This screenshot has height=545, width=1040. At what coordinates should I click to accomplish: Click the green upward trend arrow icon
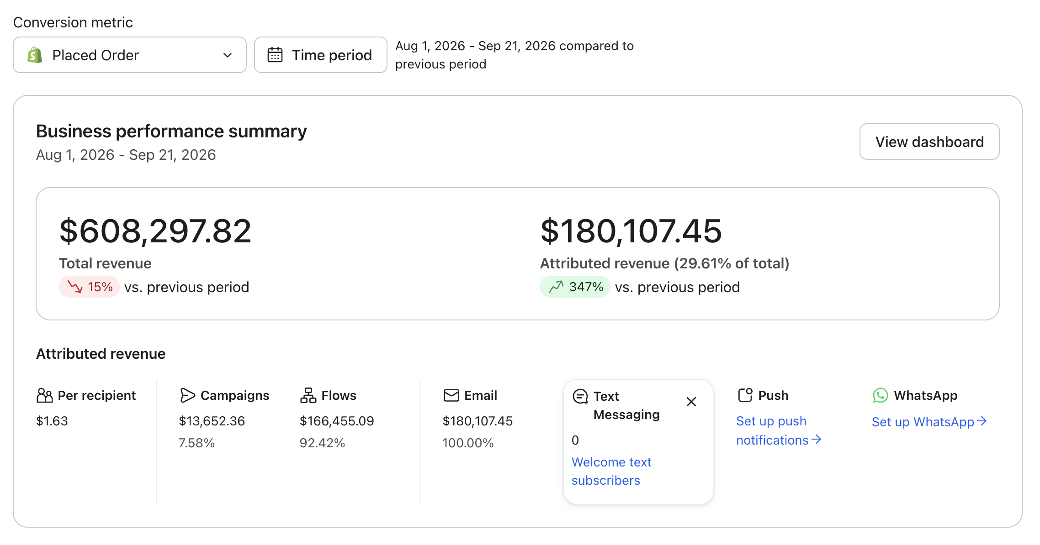tap(556, 287)
